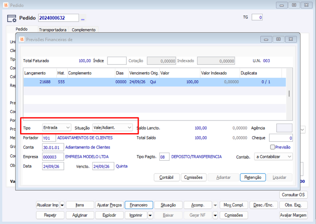This screenshot has width=316, height=224.
Task: Click the Conta field 30.01.01
Action: click(x=53, y=147)
